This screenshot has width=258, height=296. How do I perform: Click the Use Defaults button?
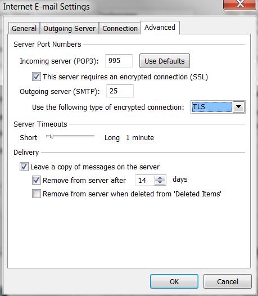click(x=165, y=61)
